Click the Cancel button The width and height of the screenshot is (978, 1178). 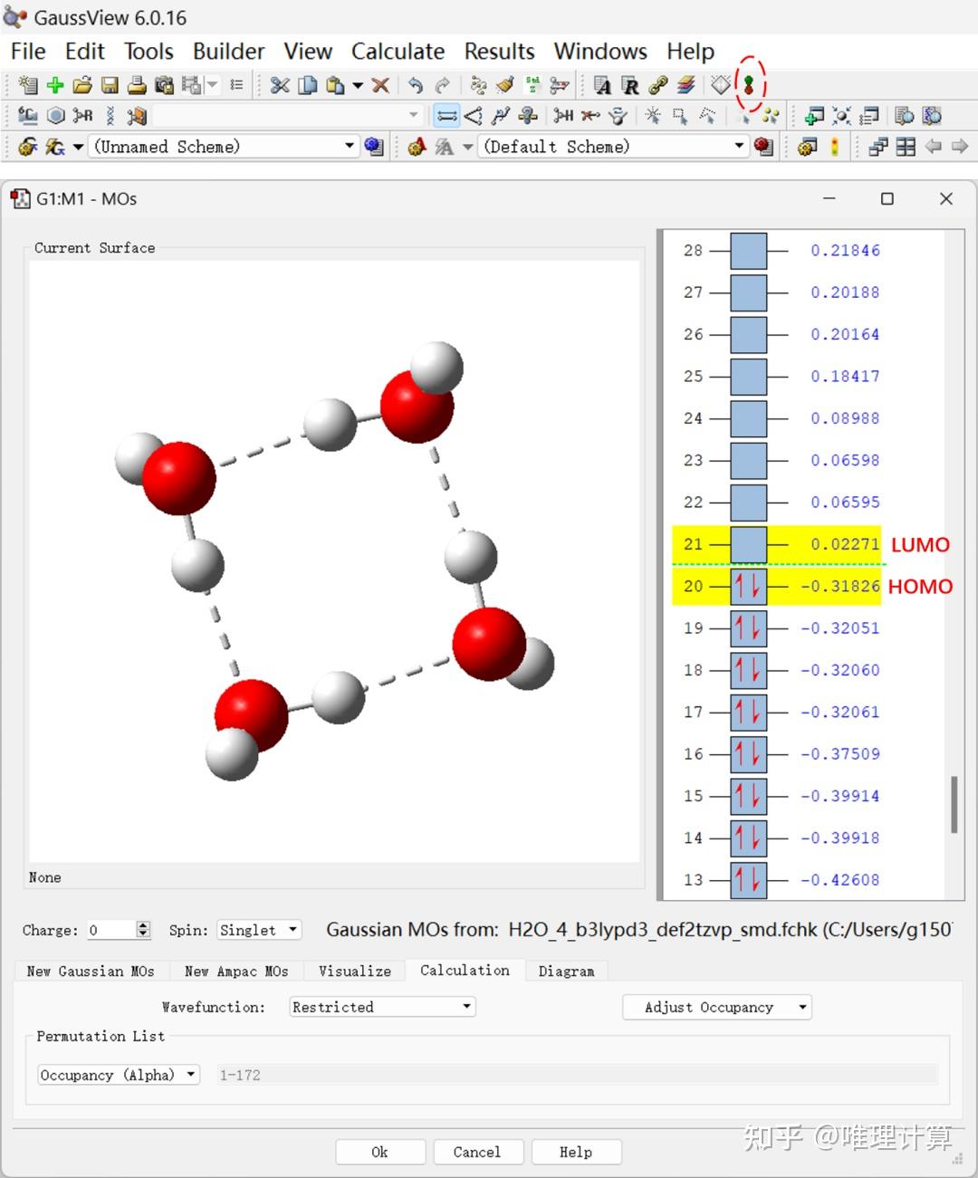click(x=476, y=1152)
